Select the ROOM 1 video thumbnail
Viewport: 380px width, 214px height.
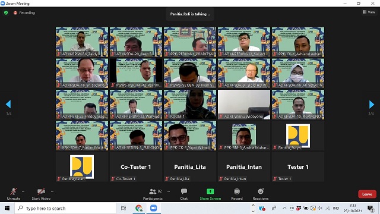[190, 105]
